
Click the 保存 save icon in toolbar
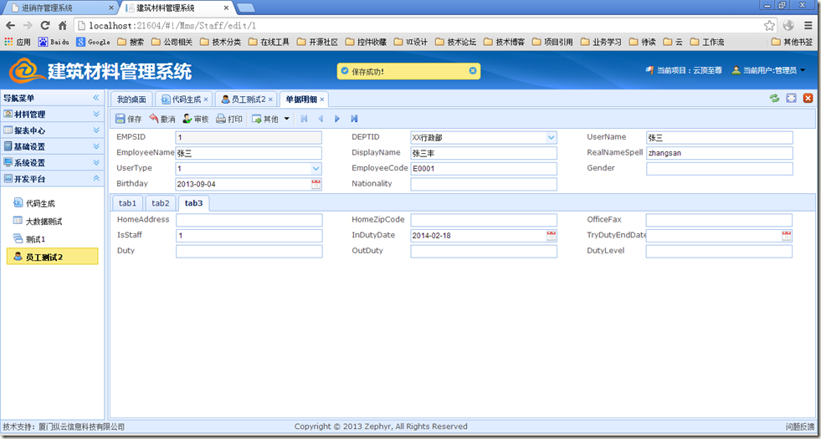click(121, 119)
